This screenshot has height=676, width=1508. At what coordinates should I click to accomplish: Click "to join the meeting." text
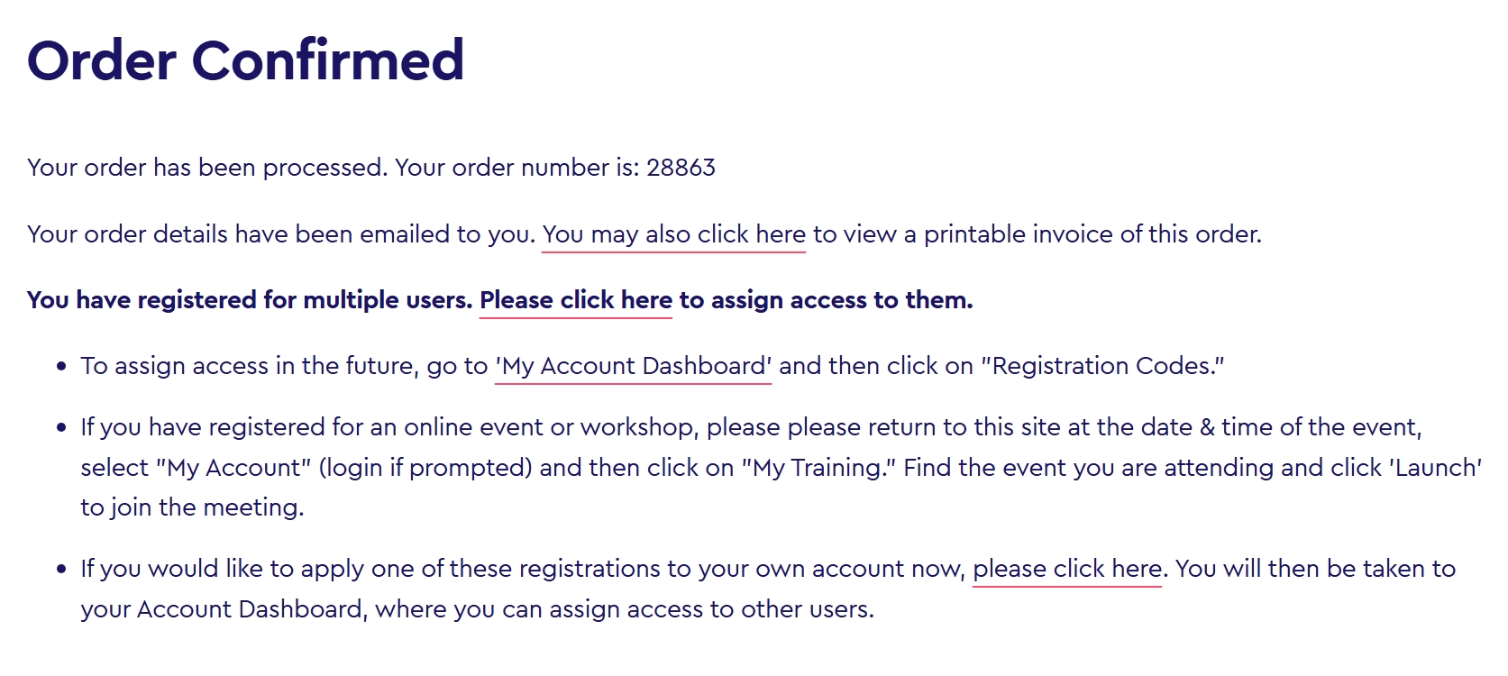pyautogui.click(x=192, y=507)
